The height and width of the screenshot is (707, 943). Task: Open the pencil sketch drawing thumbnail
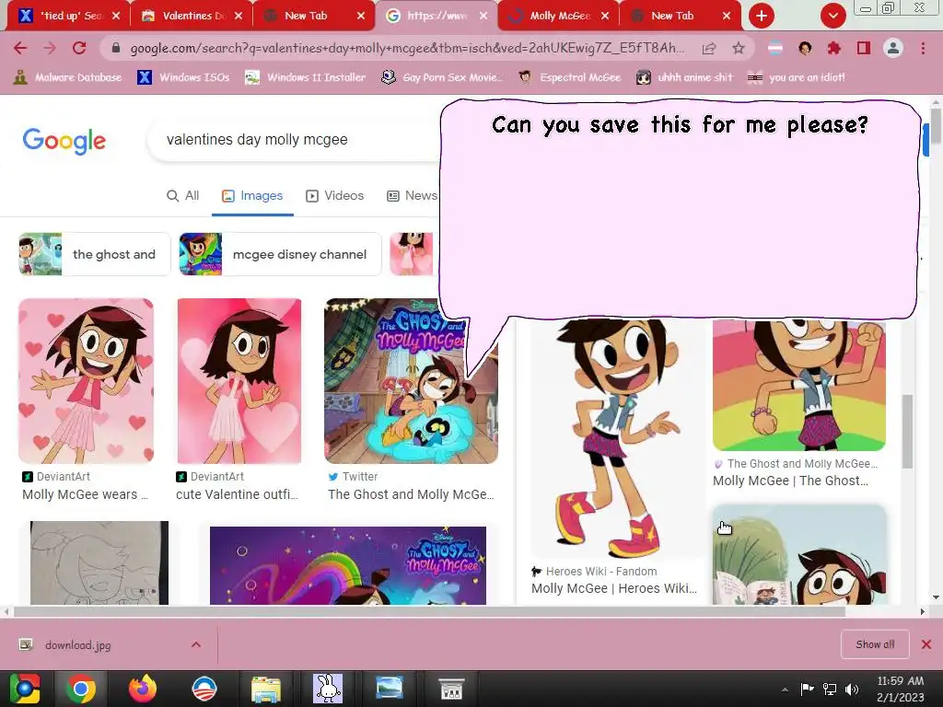(99, 562)
